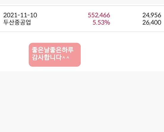Viewport: 164px width, 132px height.
Task: Open the 두산중공업 stock name
Action: [17, 22]
